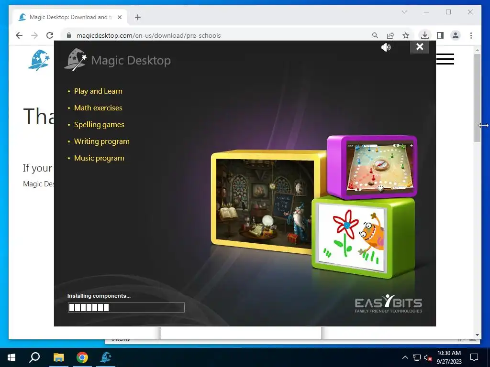Go back to previous page in Chrome
Viewport: 490px width, 367px height.
tap(19, 35)
